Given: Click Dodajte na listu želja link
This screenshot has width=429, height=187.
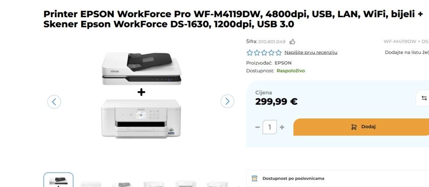Looking at the screenshot, I should click(x=407, y=53).
